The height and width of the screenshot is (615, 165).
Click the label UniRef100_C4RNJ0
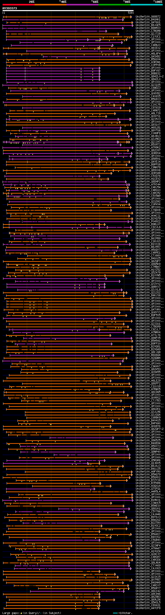148,45
